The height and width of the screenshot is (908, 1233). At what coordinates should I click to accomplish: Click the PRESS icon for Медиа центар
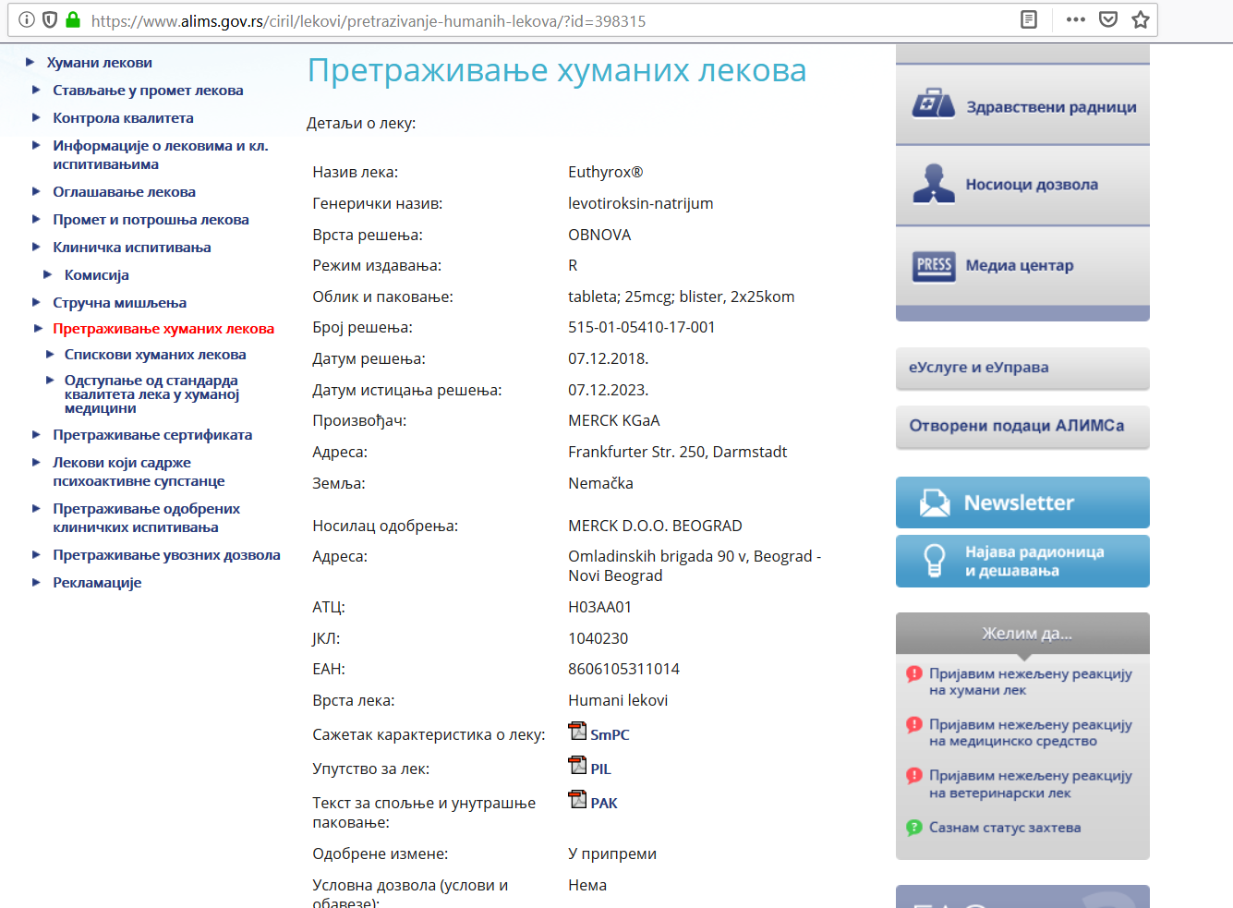[x=934, y=266]
